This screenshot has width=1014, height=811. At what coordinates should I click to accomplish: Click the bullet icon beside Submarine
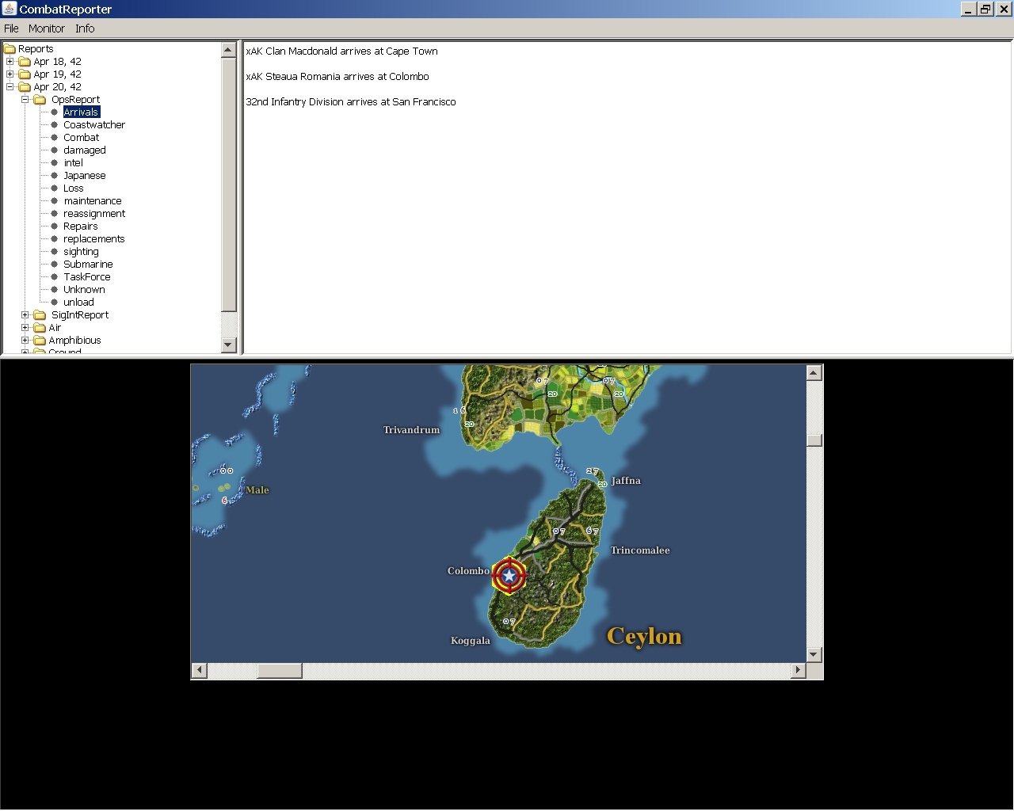point(55,265)
